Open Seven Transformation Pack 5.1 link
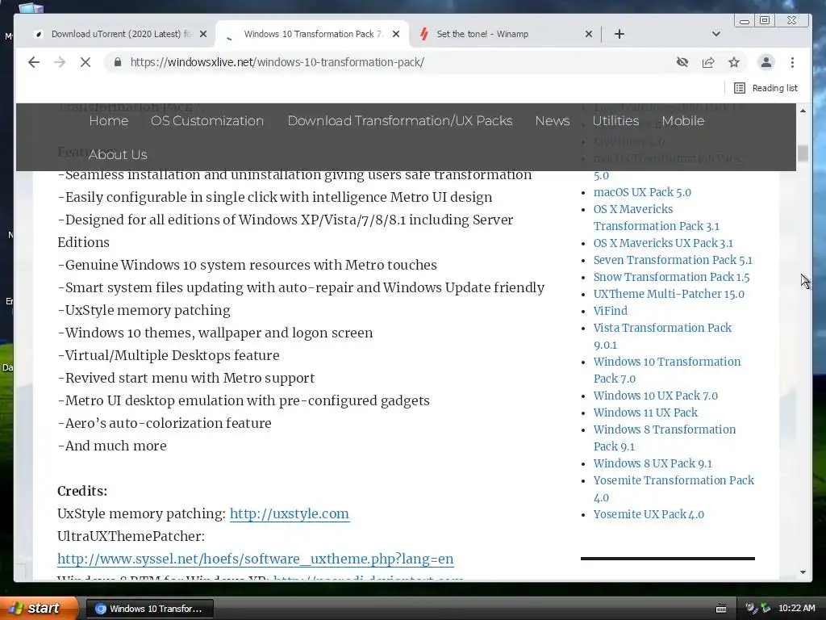Viewport: 826px width, 620px height. (673, 260)
